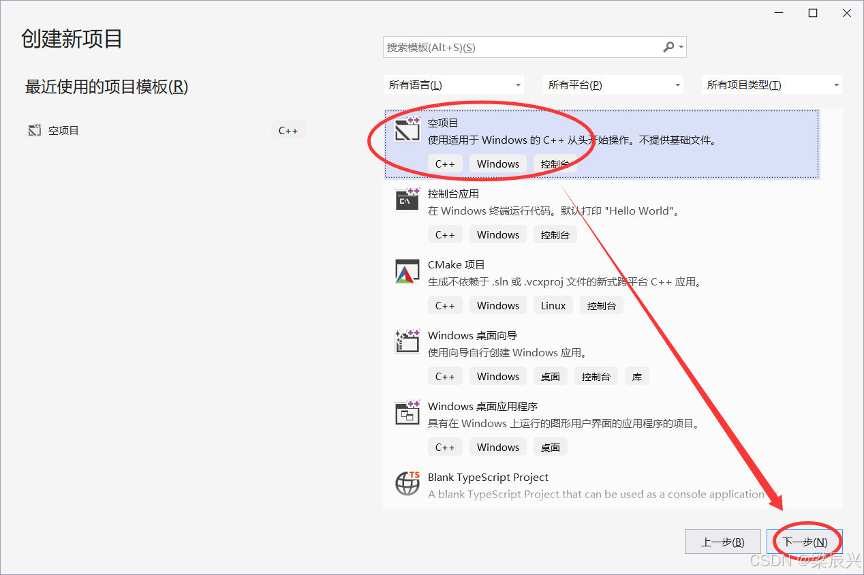Click the magnifier search icon
The width and height of the screenshot is (864, 575).
(668, 47)
